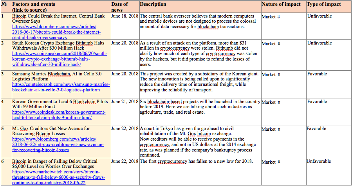352x189 pixels.
Task: Click the title 'Mt. Gox Creditors Get New Avenue'
Action: pos(51,128)
